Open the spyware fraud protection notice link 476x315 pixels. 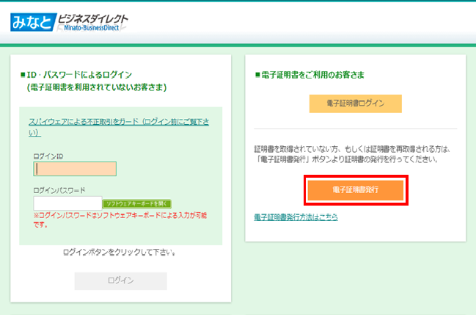tap(119, 127)
